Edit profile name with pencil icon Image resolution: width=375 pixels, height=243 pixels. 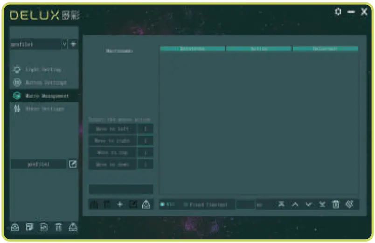click(x=73, y=164)
